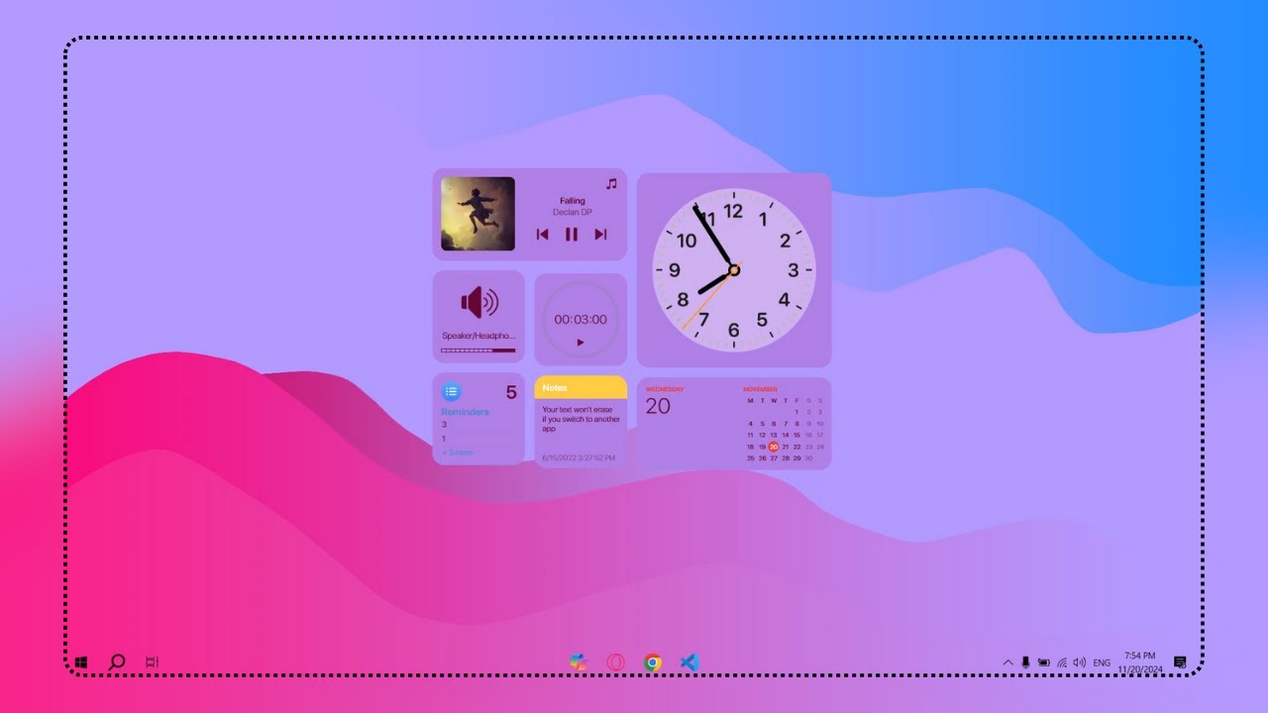Select November 20 in calendar

[774, 447]
